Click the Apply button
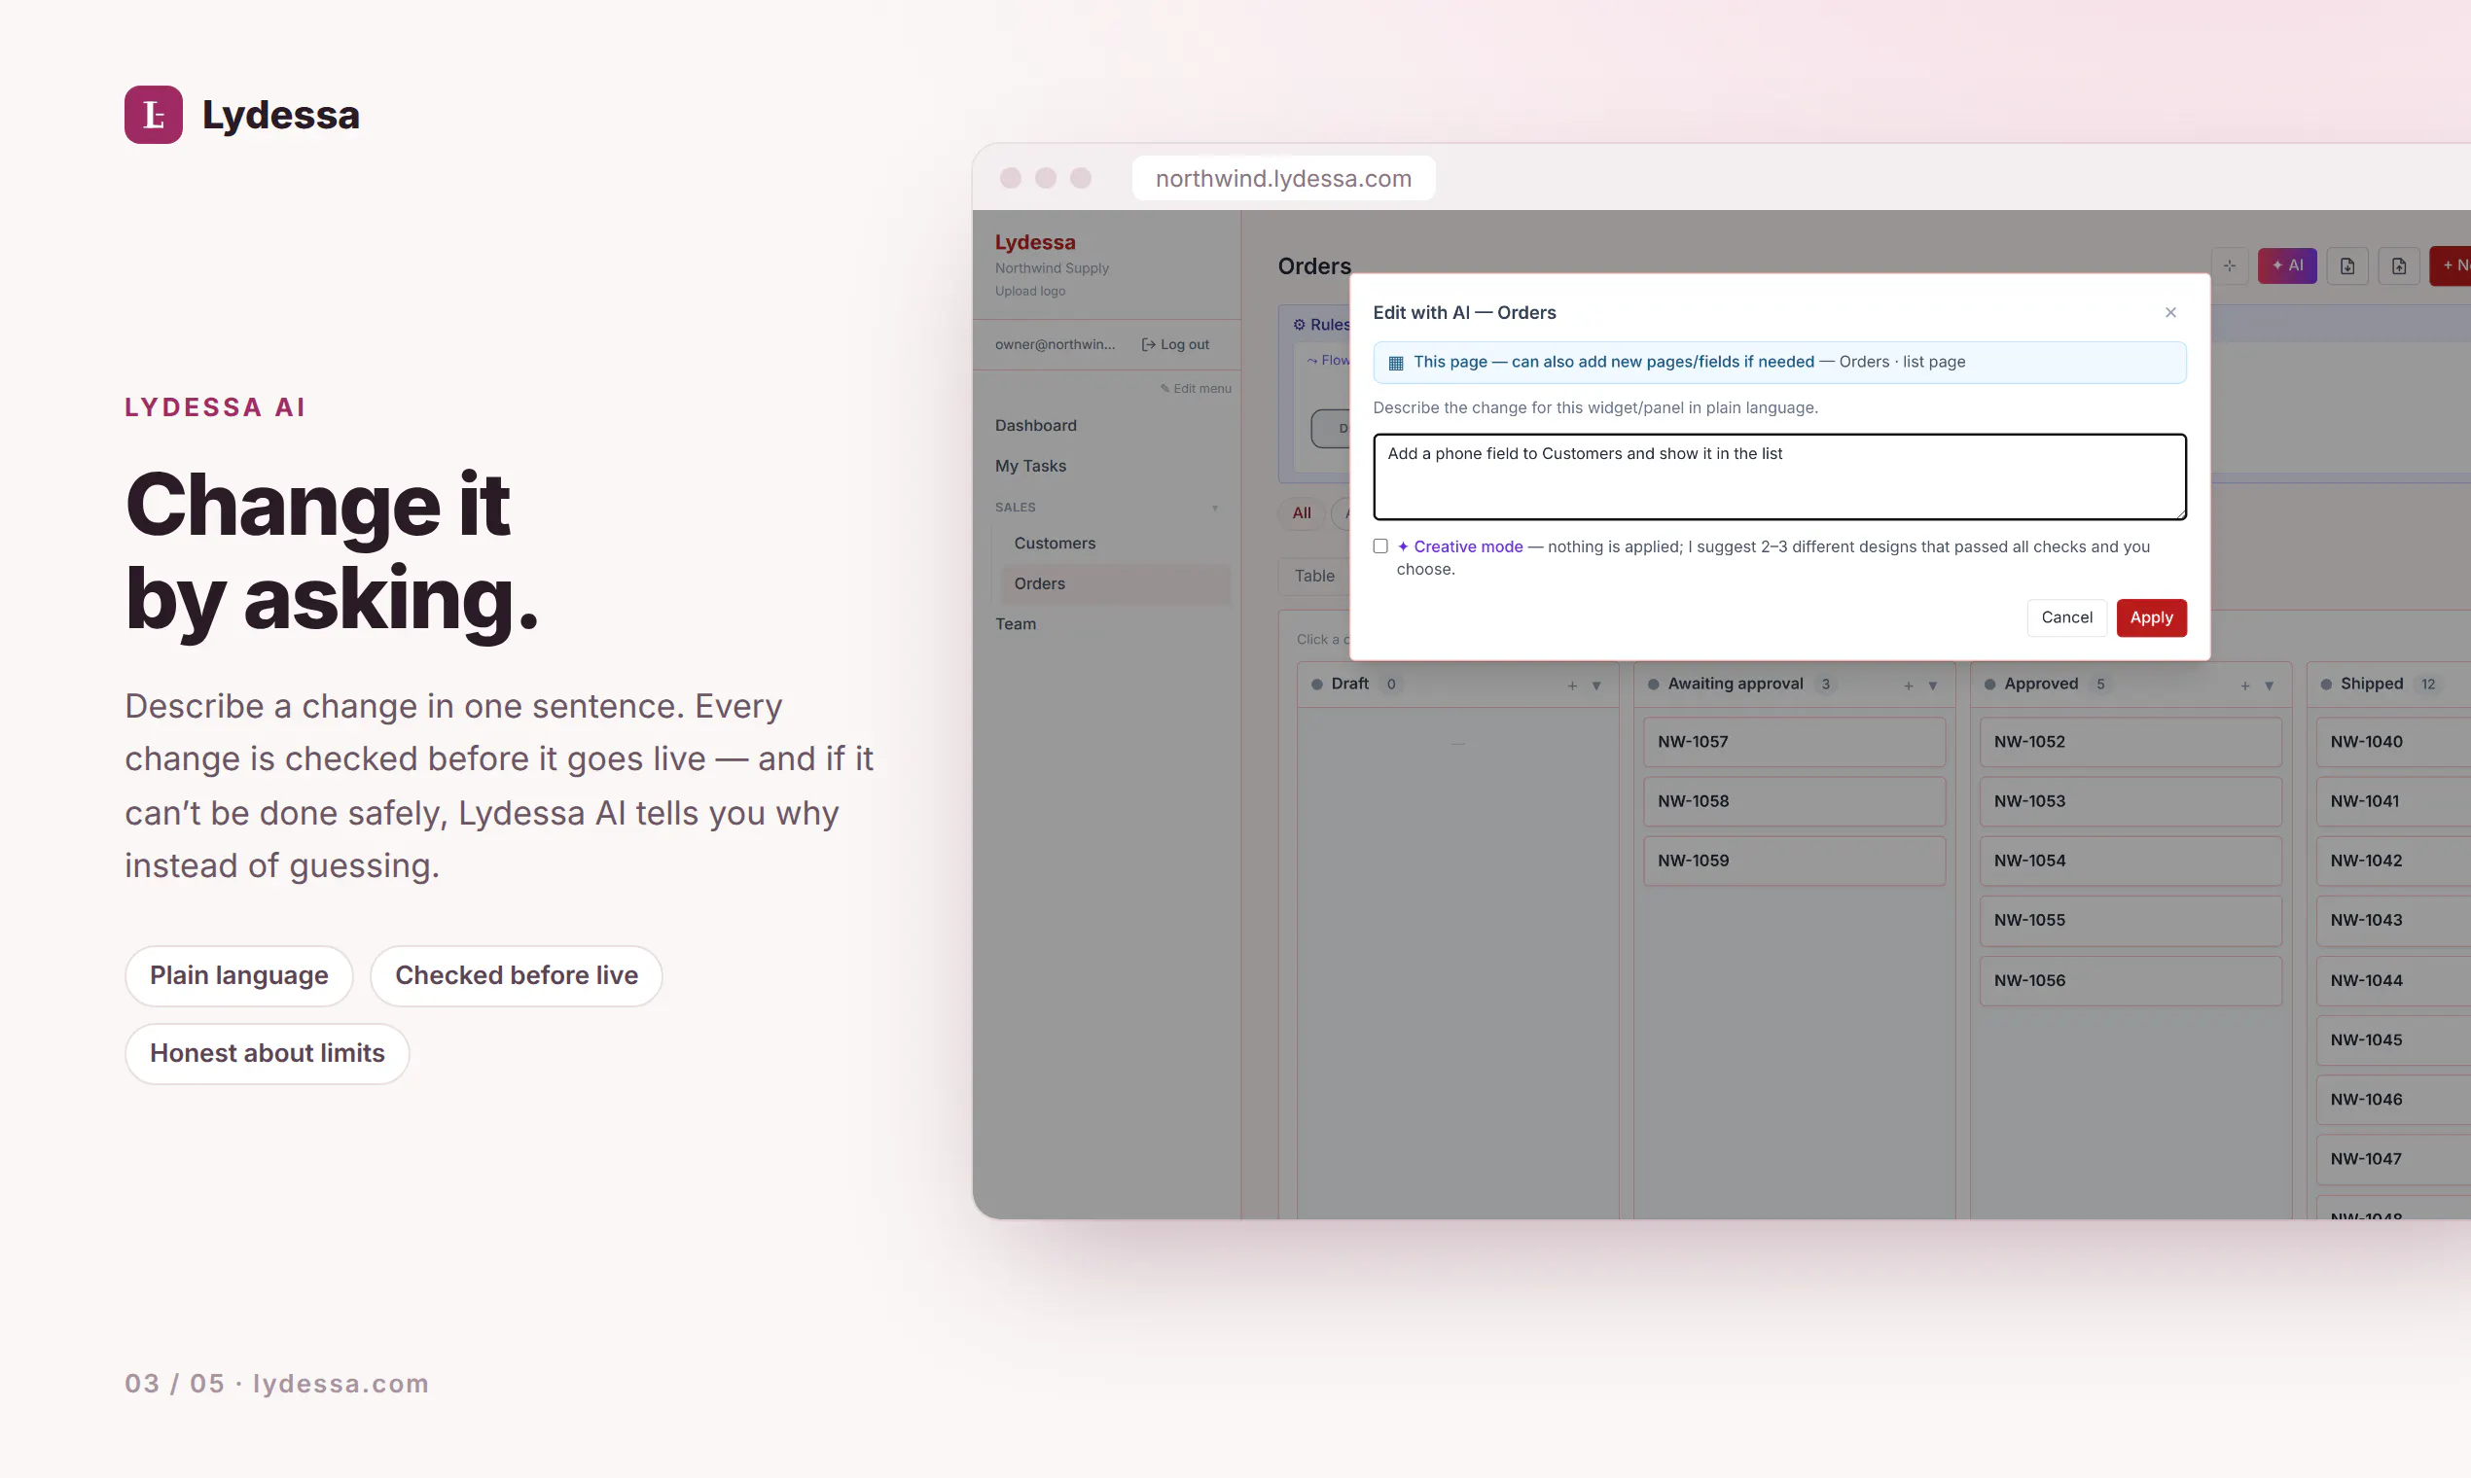Screen dimensions: 2471x1478 tap(2151, 617)
